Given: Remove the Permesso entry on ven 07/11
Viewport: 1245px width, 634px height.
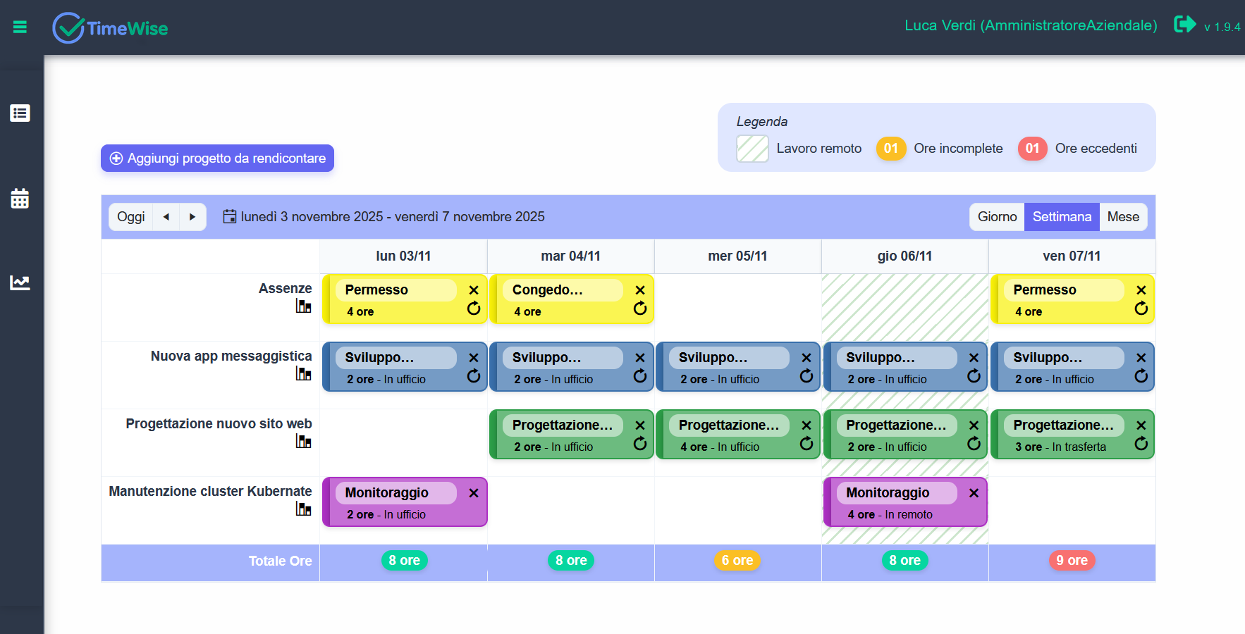Looking at the screenshot, I should 1141,290.
